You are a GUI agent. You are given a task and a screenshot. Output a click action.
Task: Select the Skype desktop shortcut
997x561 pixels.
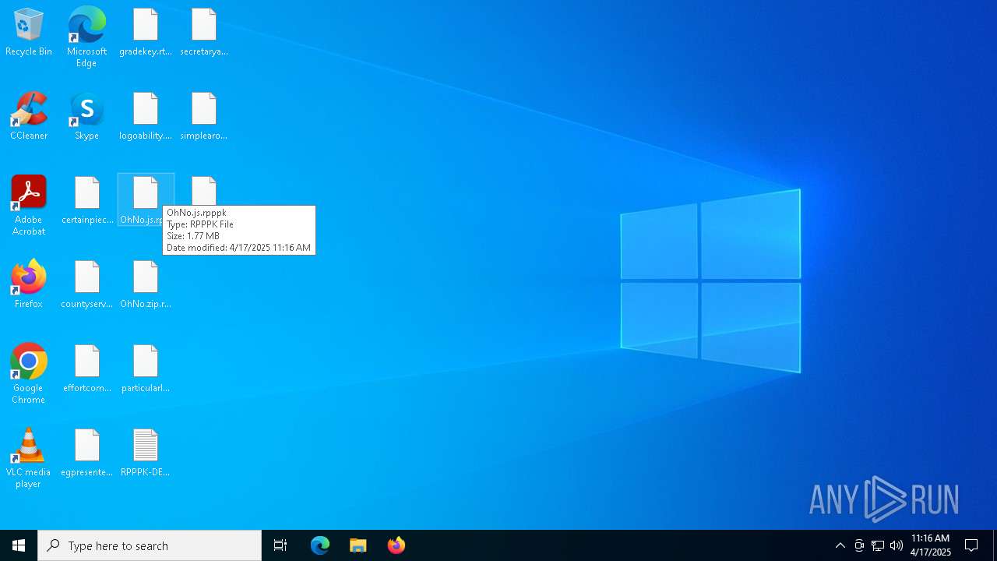[x=86, y=117]
